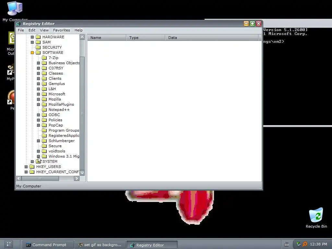This screenshot has height=249, width=332.
Task: Select the MozillaPlugins key
Action: coord(61,104)
